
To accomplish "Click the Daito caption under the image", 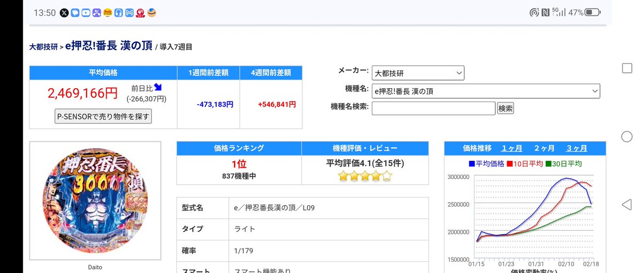I will coord(95,267).
